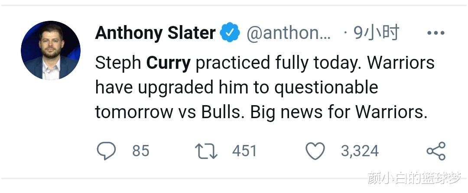Click the reply speech bubble icon

point(106,151)
